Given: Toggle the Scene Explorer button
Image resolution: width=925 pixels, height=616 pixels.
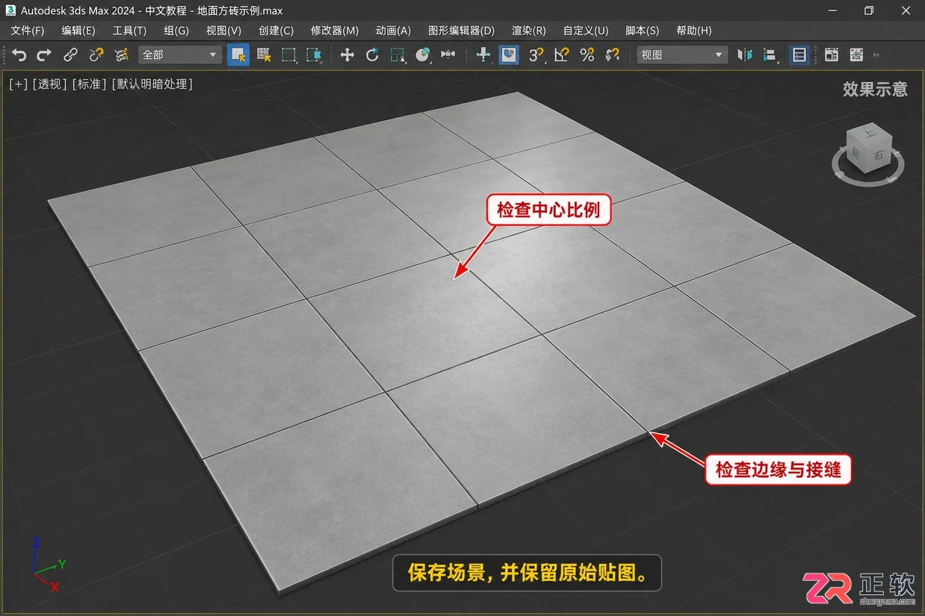Looking at the screenshot, I should [x=799, y=55].
